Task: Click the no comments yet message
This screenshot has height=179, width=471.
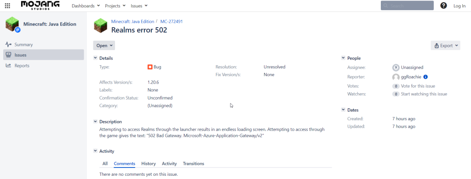Action: 138,174
